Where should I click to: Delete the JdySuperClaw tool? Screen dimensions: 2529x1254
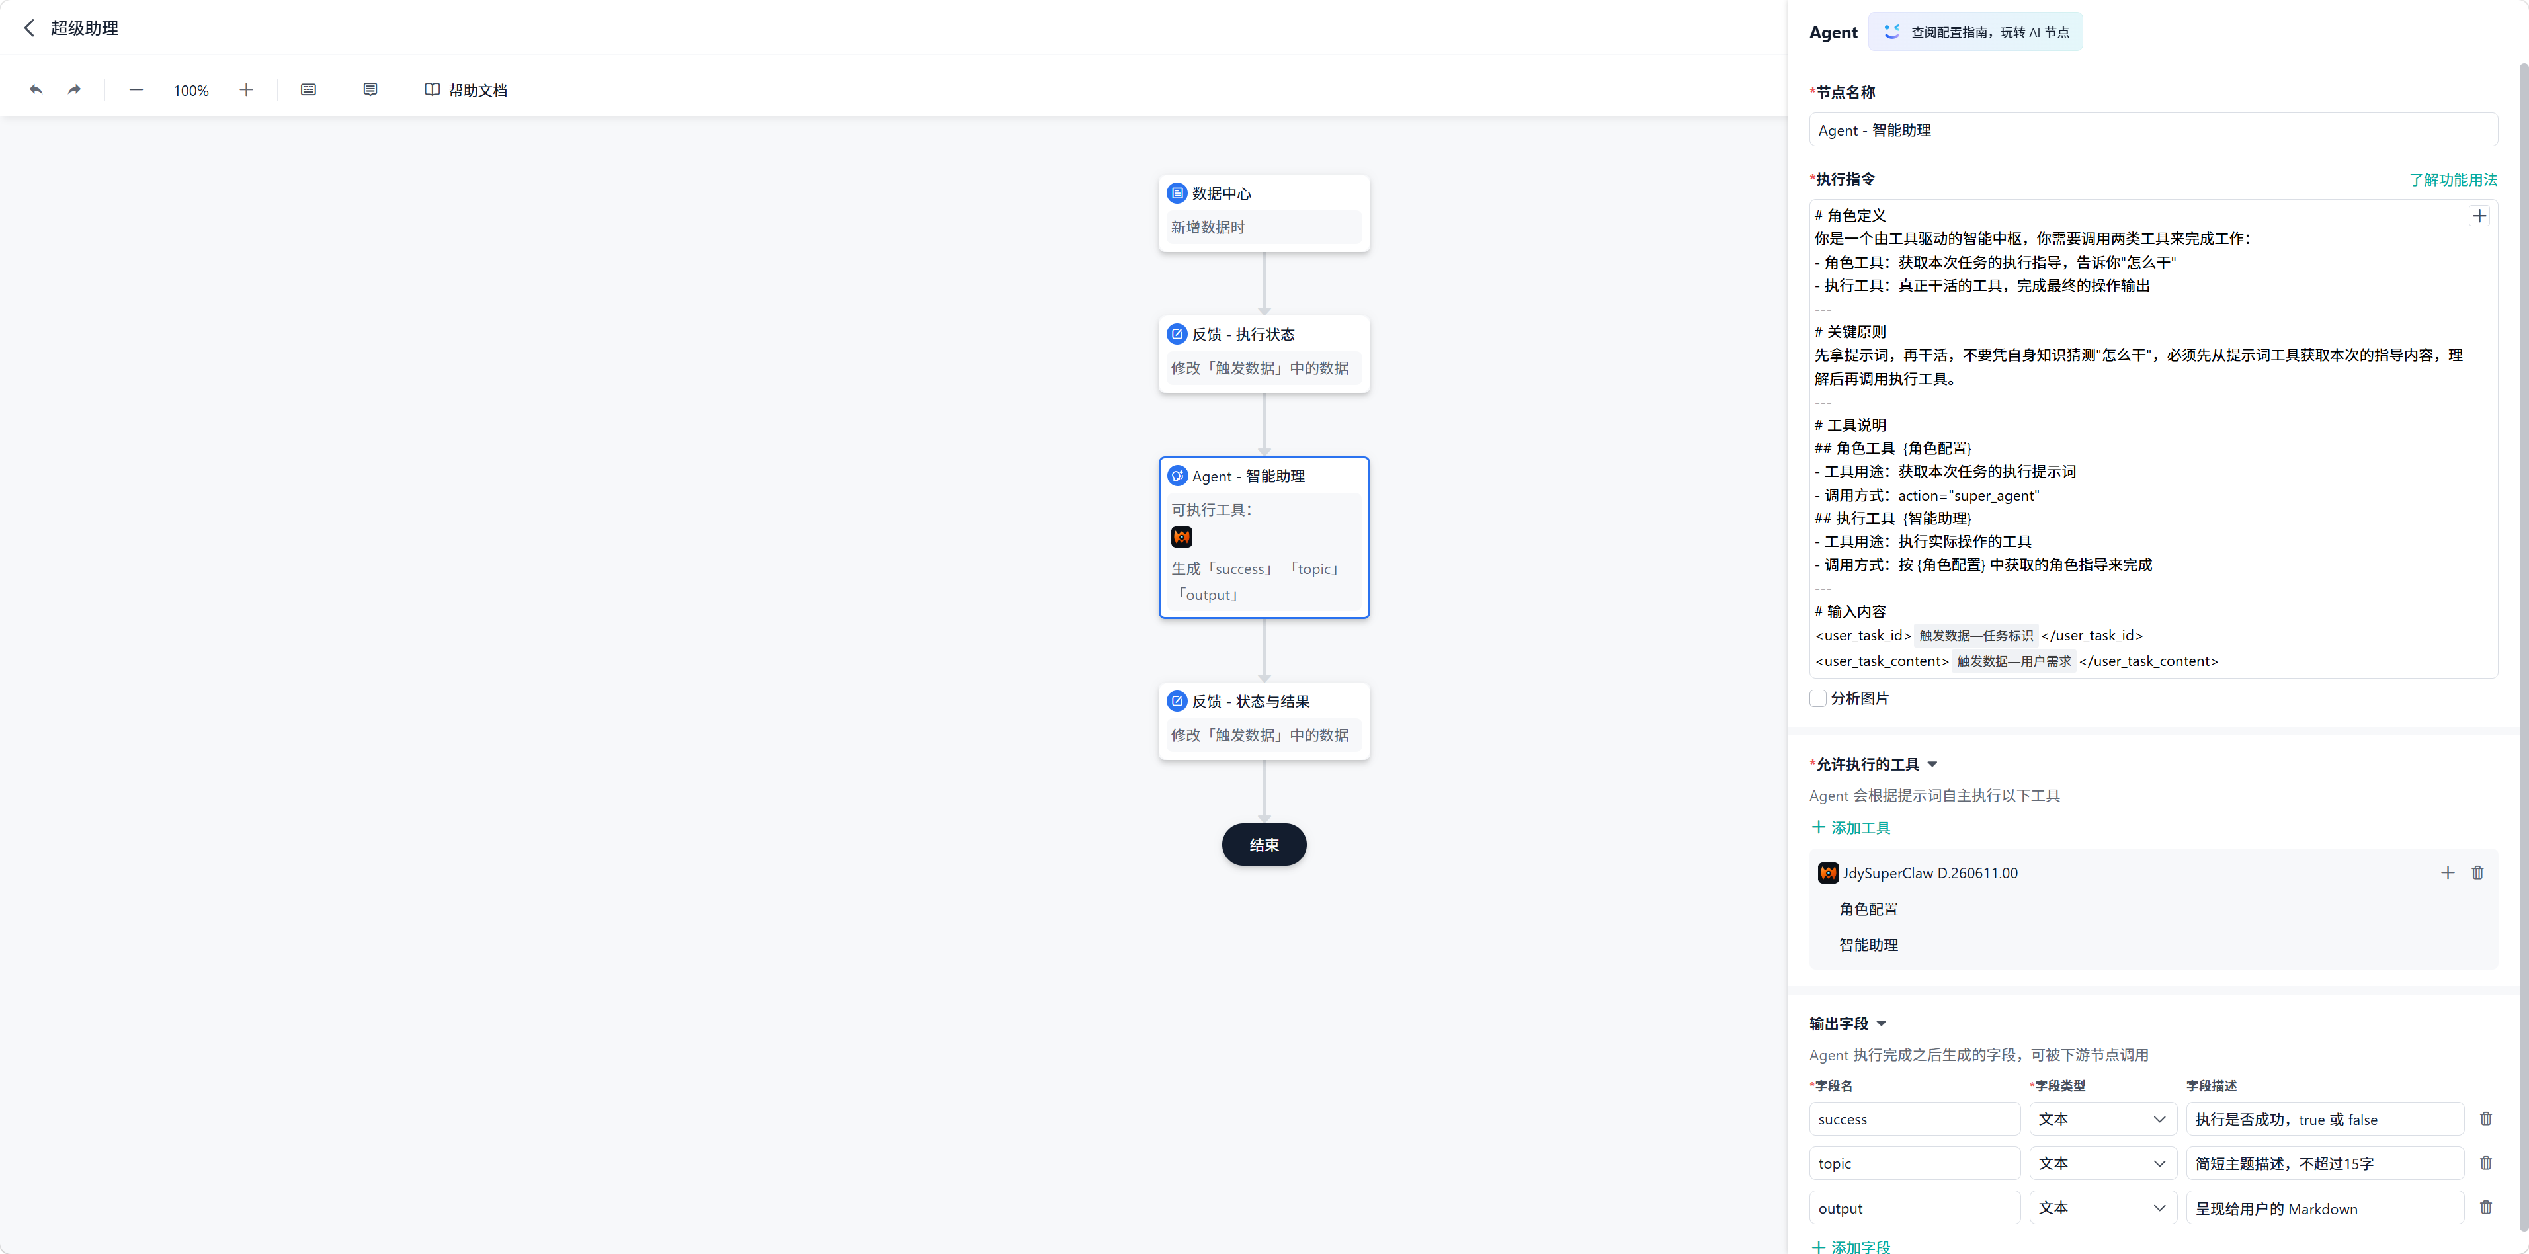(x=2477, y=873)
